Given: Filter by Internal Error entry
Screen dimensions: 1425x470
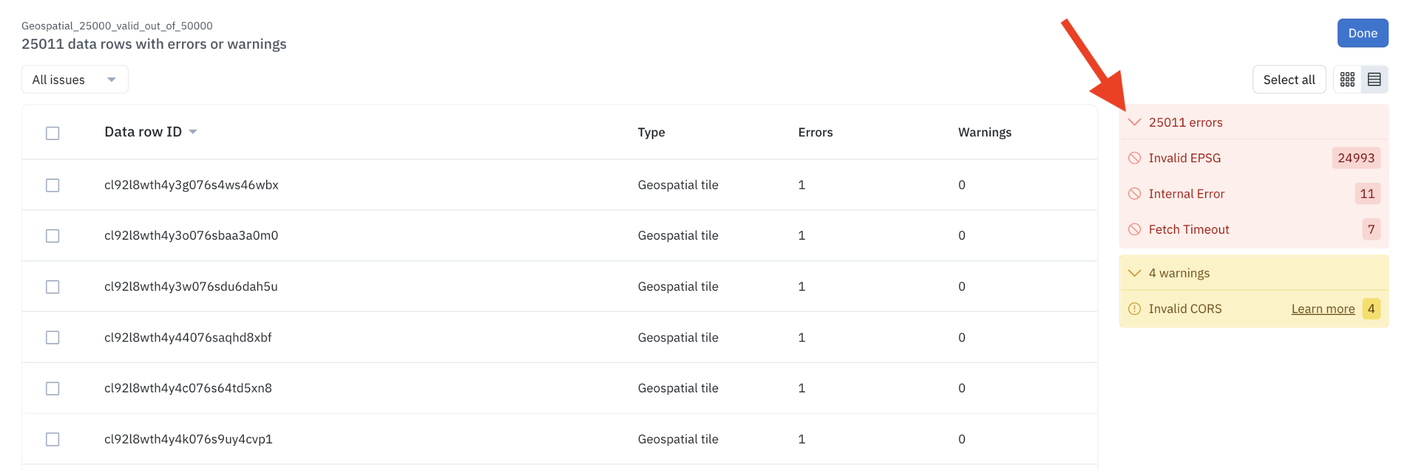Looking at the screenshot, I should coord(1254,194).
